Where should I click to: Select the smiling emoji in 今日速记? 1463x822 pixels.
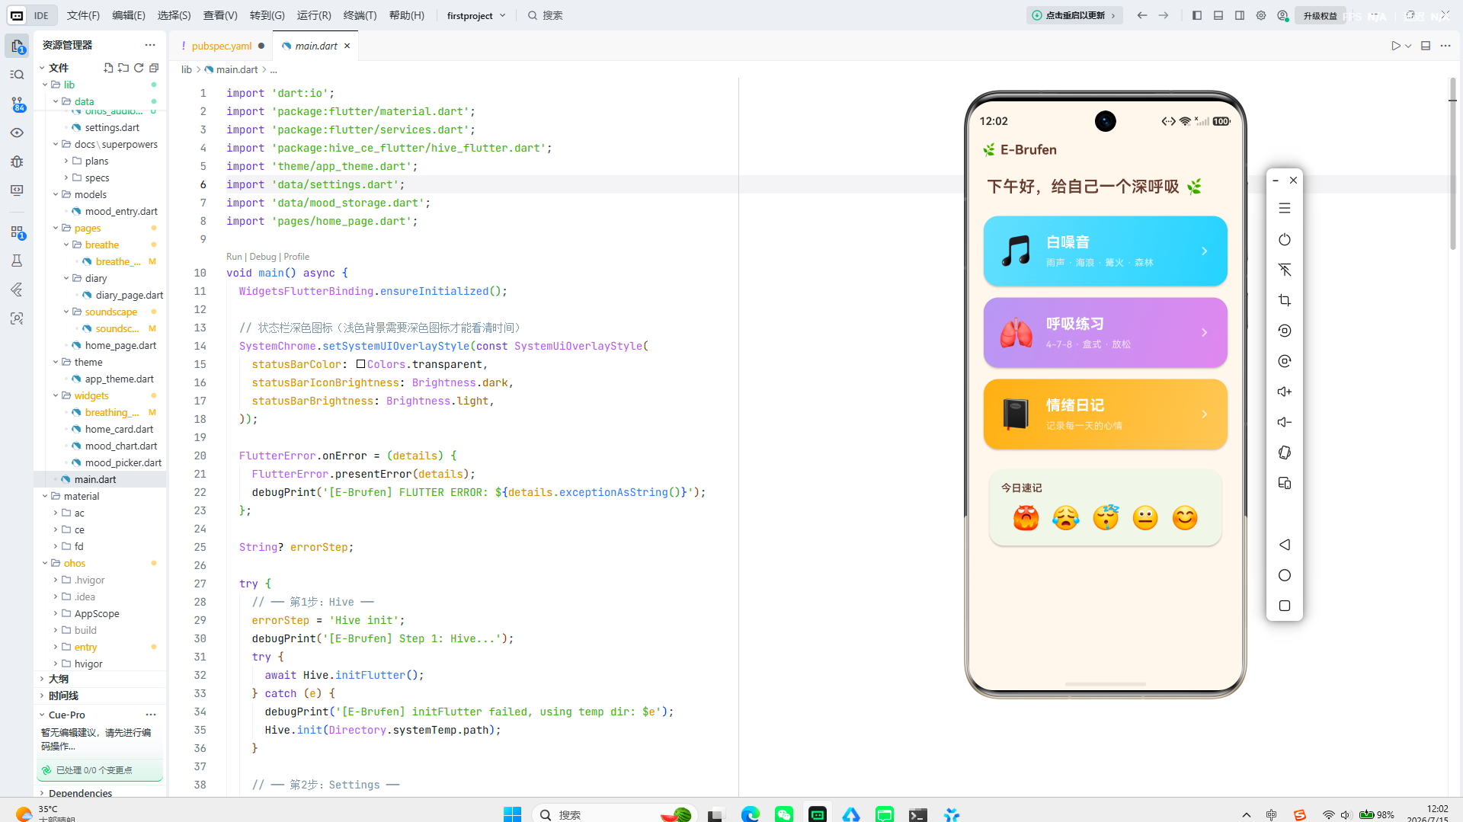[1185, 518]
